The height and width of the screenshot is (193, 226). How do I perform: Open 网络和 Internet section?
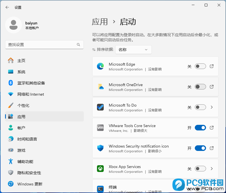pos(44,94)
